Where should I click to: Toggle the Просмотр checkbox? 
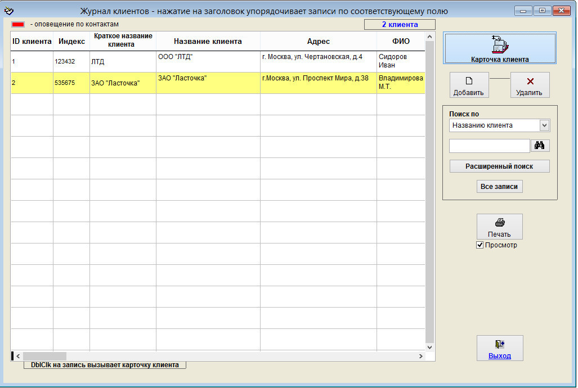point(480,245)
